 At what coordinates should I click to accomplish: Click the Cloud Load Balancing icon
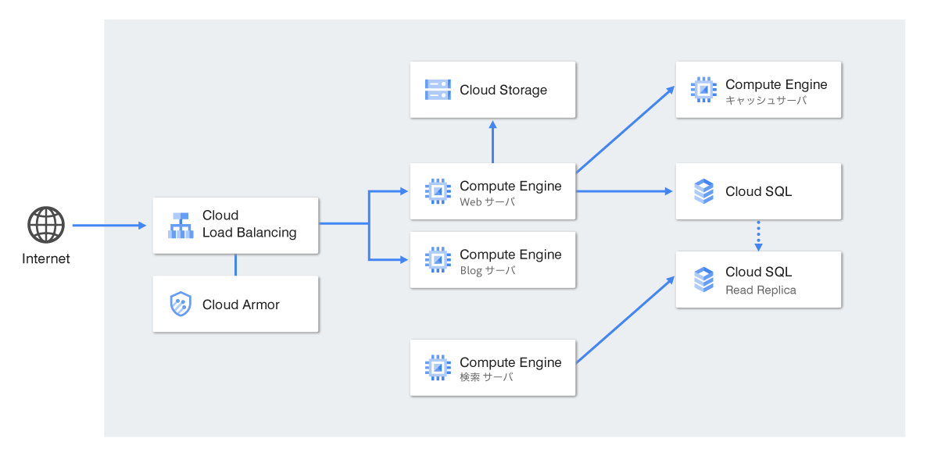pos(181,225)
